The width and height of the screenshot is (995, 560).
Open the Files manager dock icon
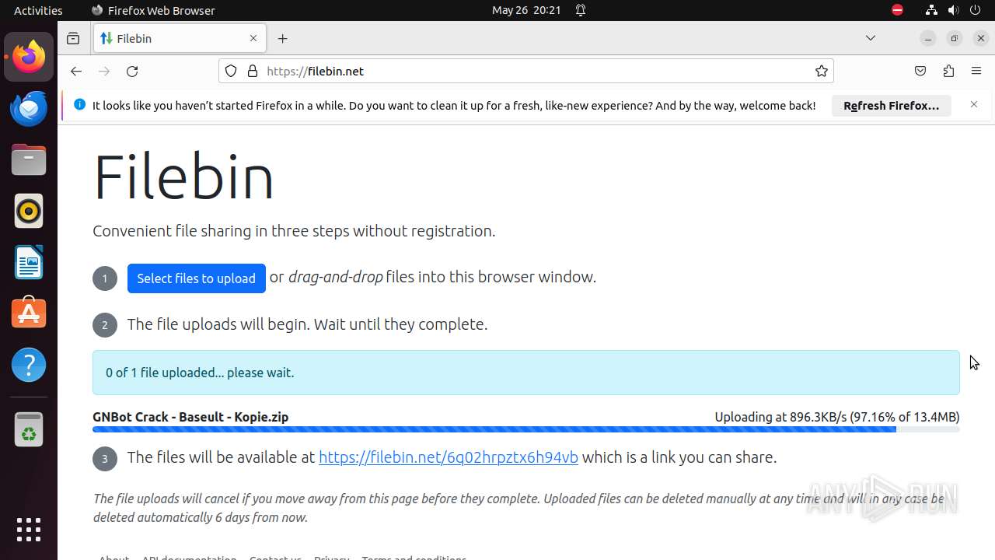click(x=29, y=159)
